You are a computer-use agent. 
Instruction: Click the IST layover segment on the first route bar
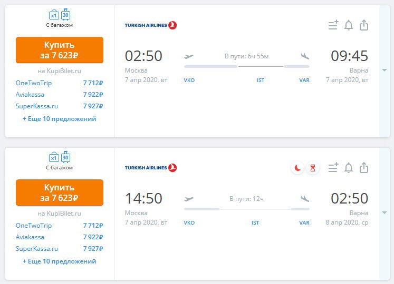tap(261, 67)
